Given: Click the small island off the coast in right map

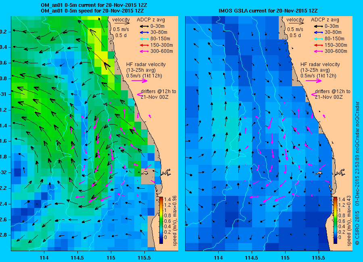Looking at the screenshot, I should (x=319, y=173).
